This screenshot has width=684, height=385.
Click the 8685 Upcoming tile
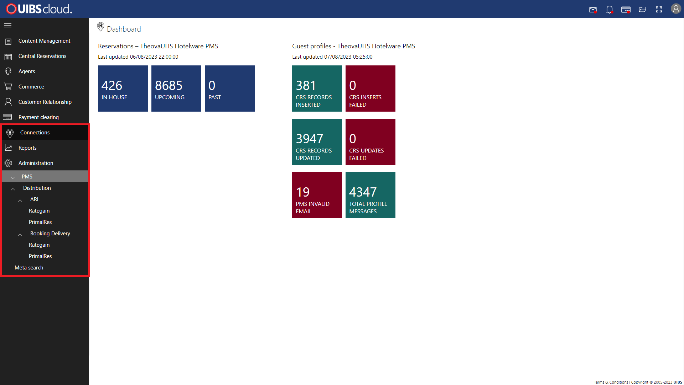[x=176, y=89]
